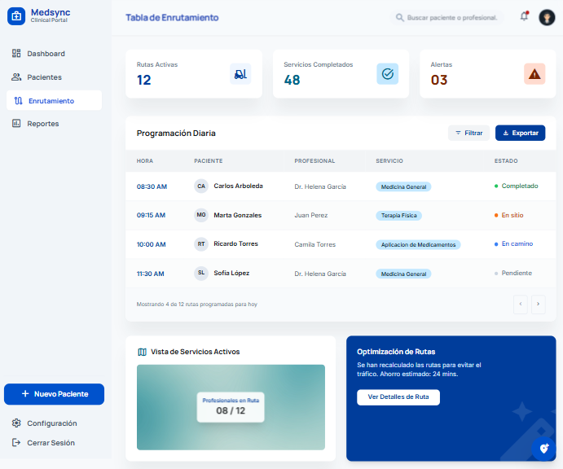The image size is (563, 469).
Task: Open Reportes from the sidebar
Action: click(x=42, y=124)
